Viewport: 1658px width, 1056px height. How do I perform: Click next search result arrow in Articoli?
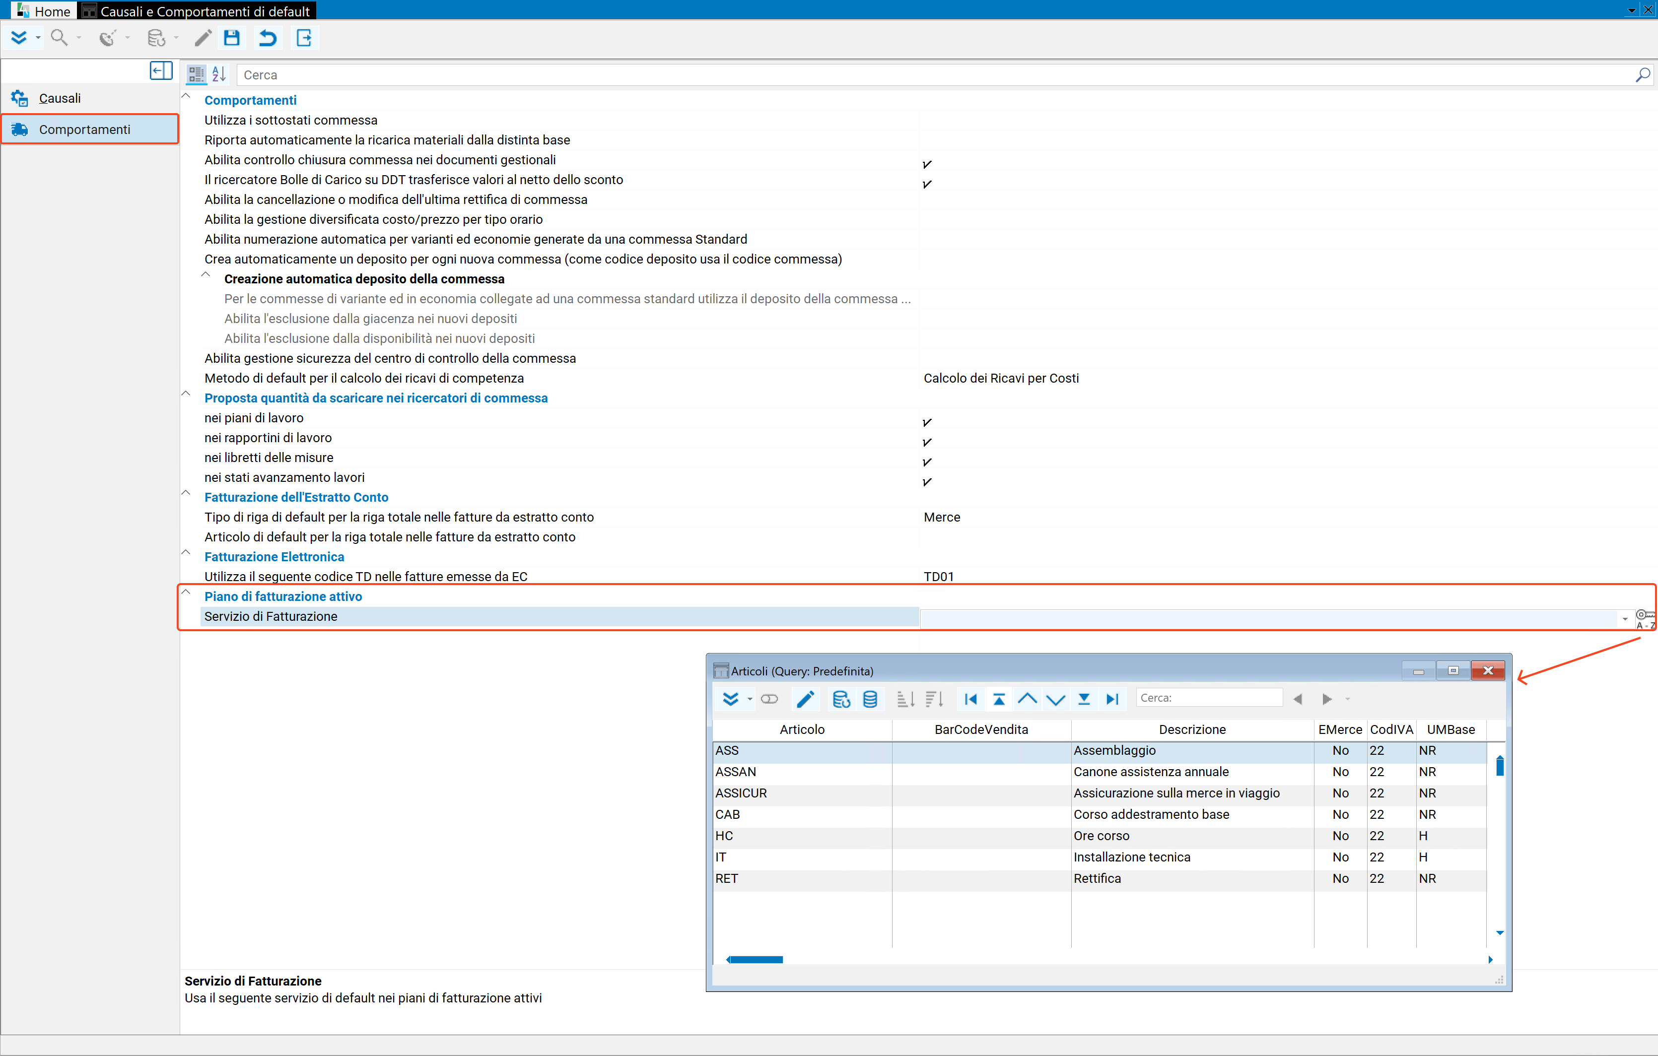(x=1327, y=699)
